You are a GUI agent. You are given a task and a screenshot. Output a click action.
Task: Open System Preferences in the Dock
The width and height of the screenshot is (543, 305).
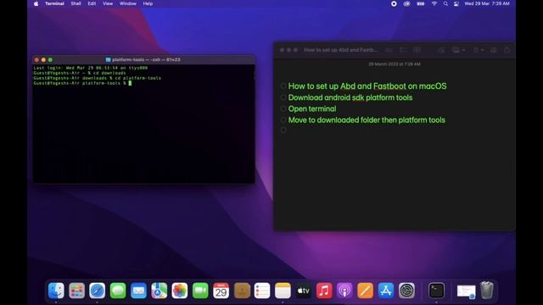tap(406, 291)
